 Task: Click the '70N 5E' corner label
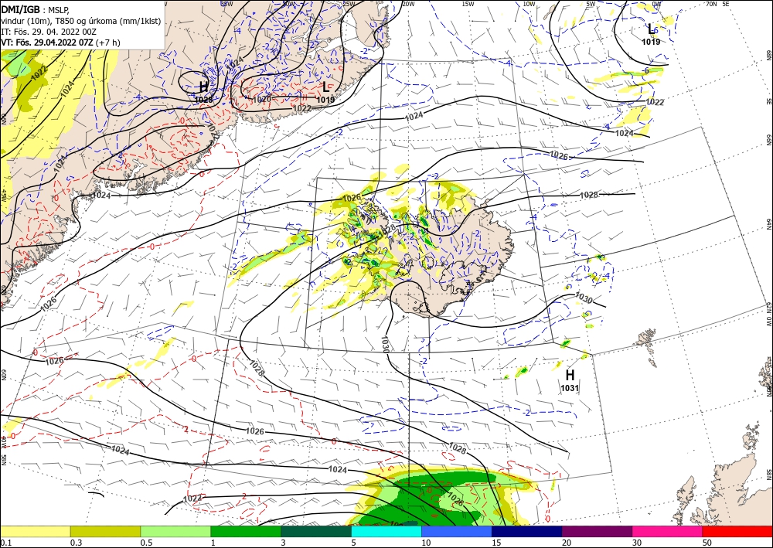(718, 4)
